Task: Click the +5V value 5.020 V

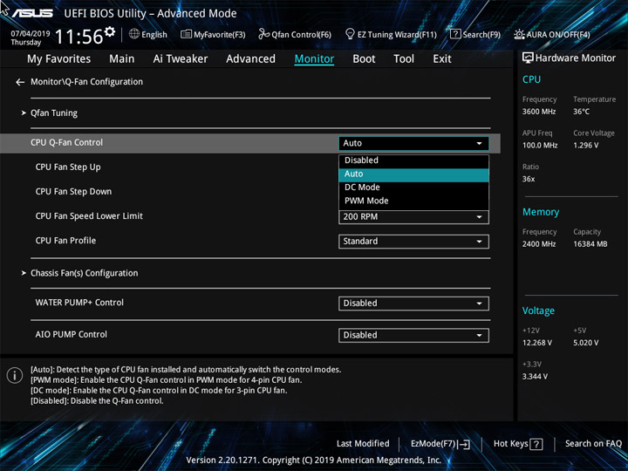Action: 586,343
